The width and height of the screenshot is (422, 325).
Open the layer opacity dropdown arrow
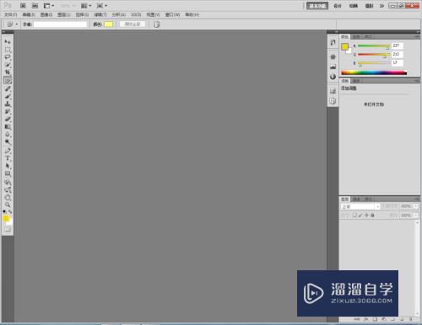[x=416, y=206]
